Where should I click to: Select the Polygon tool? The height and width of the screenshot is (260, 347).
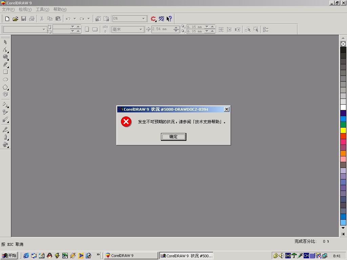point(5,87)
